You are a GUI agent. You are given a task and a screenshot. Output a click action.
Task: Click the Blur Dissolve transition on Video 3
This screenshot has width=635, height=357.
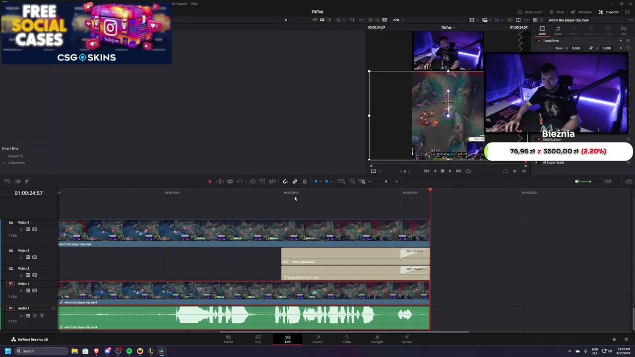click(x=415, y=253)
